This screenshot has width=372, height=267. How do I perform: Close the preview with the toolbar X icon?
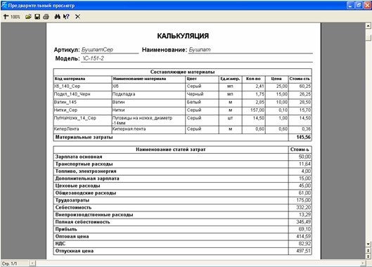77,17
